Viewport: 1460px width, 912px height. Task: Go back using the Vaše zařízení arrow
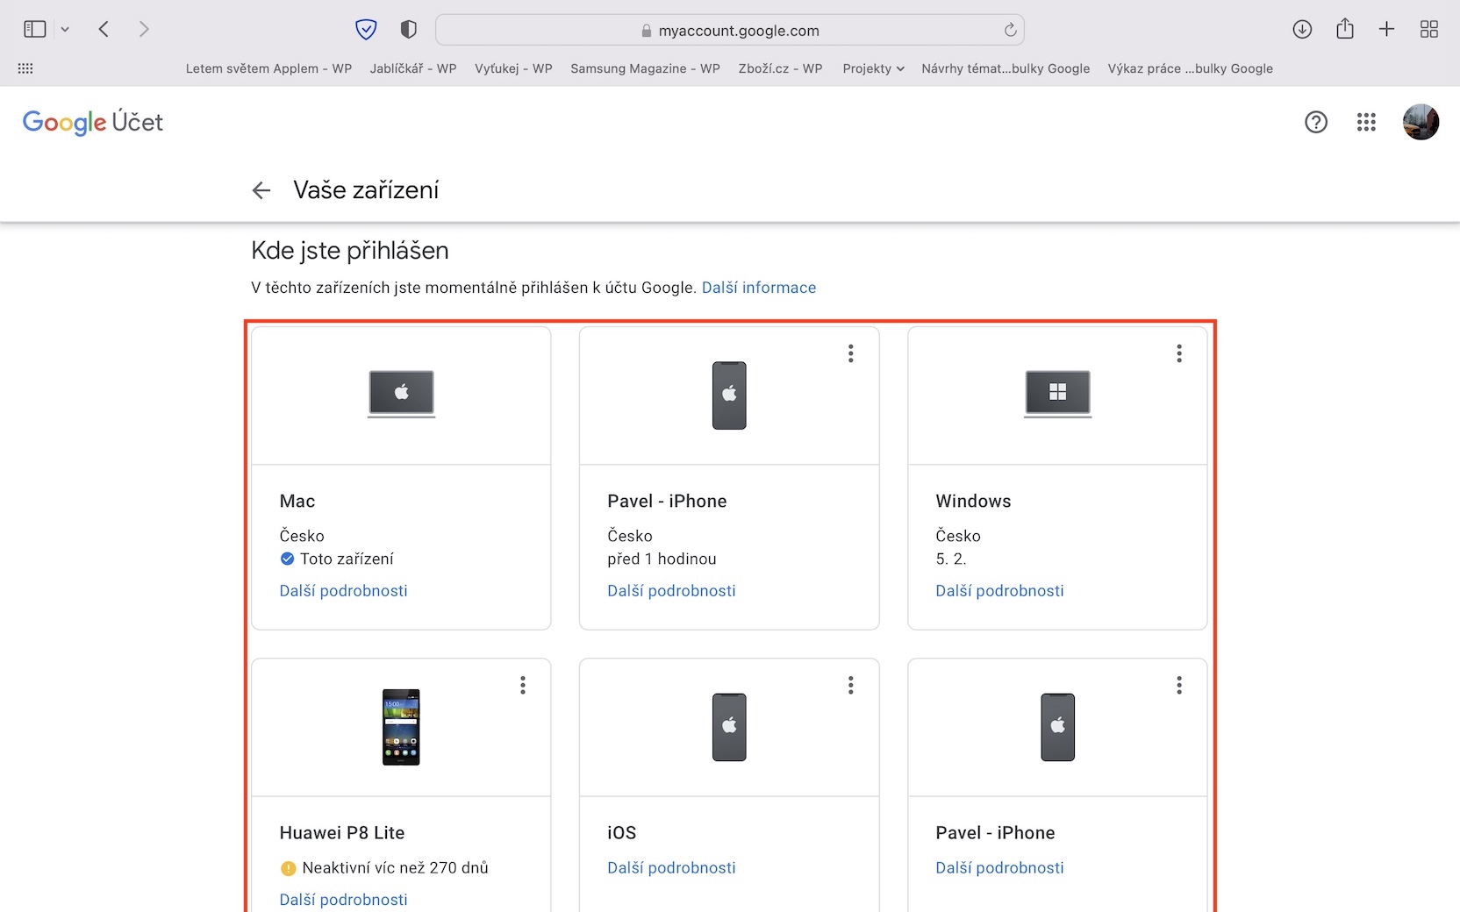pyautogui.click(x=261, y=190)
